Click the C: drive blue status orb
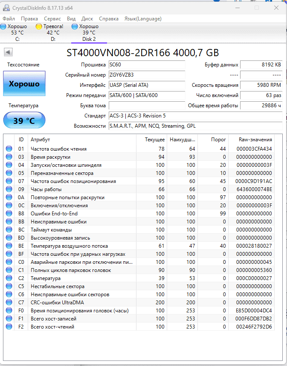This screenshot has height=366, width=287. (3, 26)
